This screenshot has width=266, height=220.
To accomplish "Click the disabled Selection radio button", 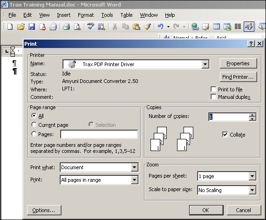I will 91,124.
